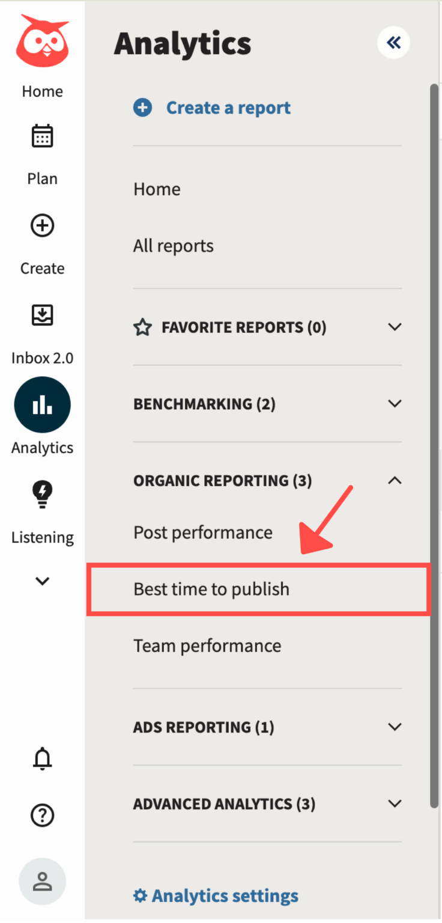
Task: Open notifications via the bell icon
Action: [42, 758]
